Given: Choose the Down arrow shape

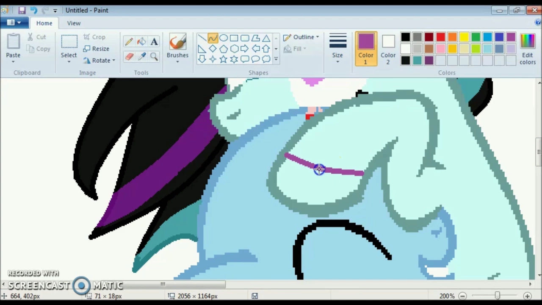Looking at the screenshot, I should pyautogui.click(x=202, y=59).
